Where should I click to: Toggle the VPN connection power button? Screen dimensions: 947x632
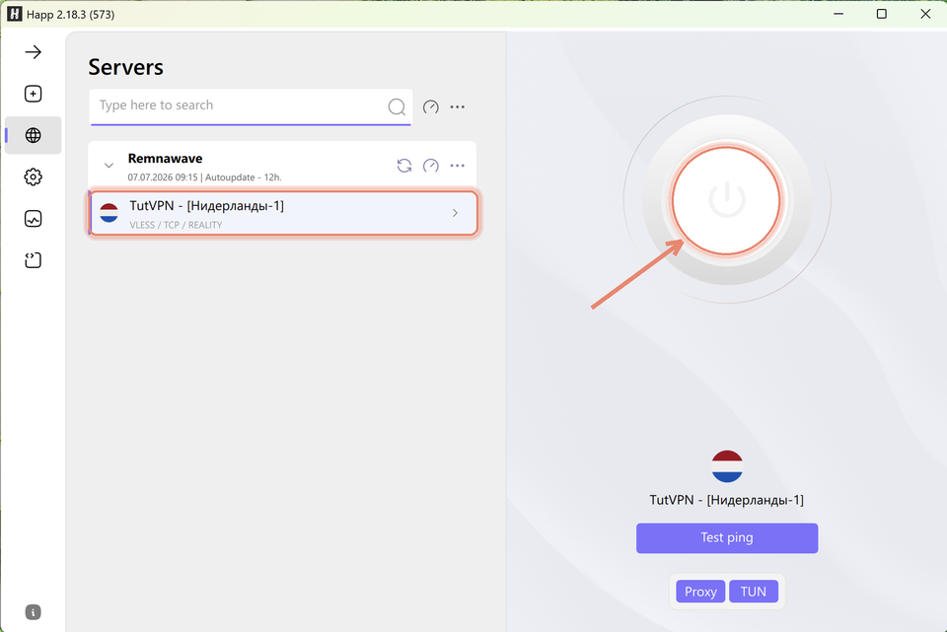tap(727, 200)
